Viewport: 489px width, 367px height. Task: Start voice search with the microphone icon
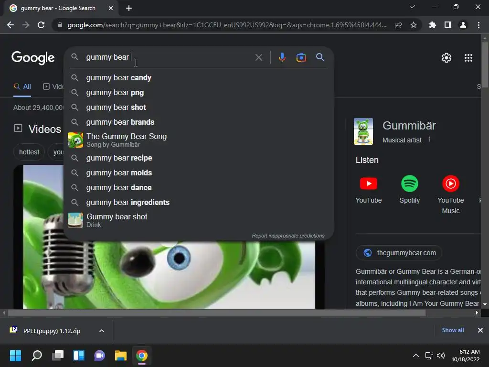pyautogui.click(x=282, y=57)
